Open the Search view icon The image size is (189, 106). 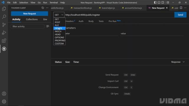4,17
